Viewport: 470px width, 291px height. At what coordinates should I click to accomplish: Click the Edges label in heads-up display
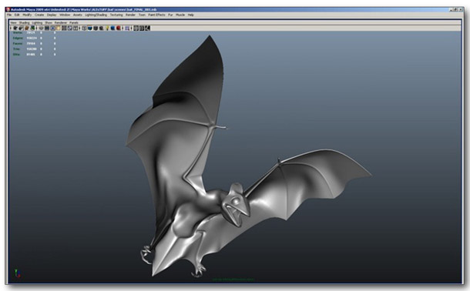(x=18, y=38)
